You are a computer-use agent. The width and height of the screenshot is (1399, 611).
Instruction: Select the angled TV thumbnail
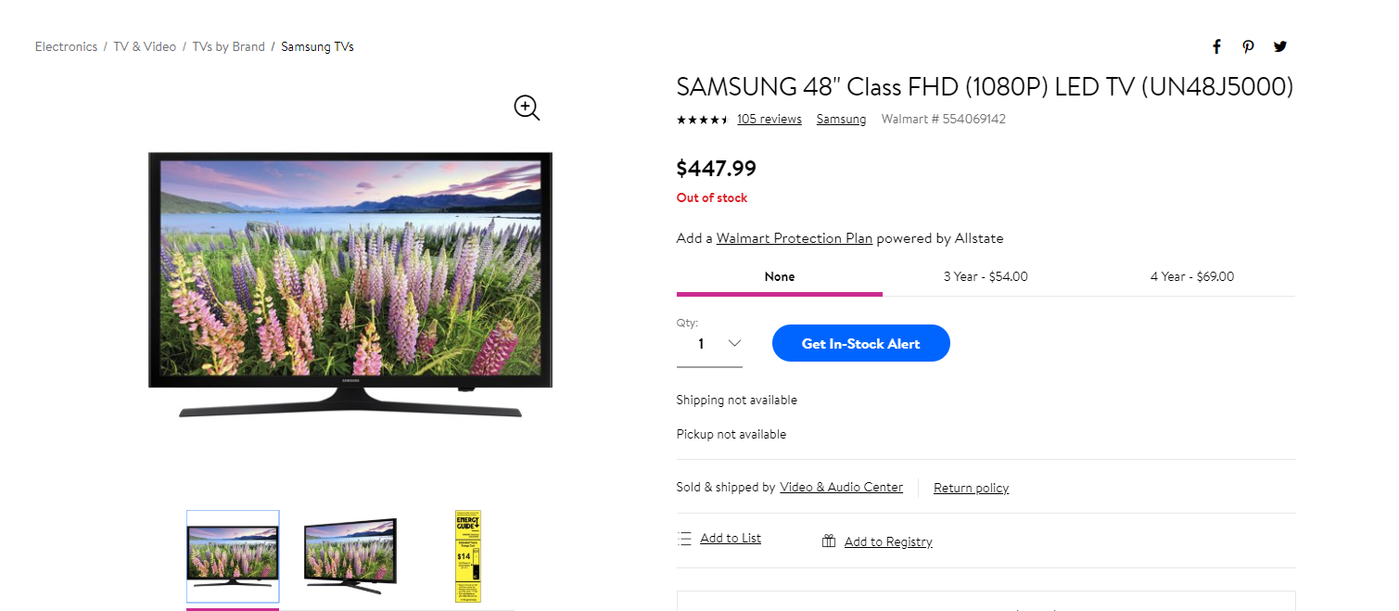pyautogui.click(x=350, y=555)
